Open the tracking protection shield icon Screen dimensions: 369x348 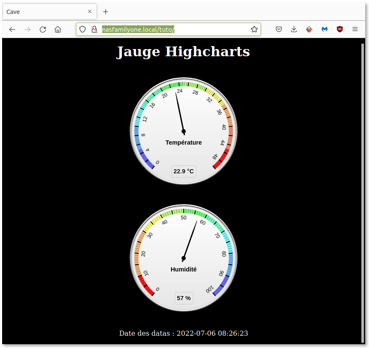[x=83, y=30]
